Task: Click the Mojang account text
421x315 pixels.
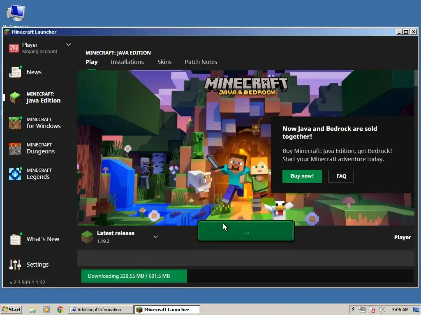Action: (x=40, y=51)
